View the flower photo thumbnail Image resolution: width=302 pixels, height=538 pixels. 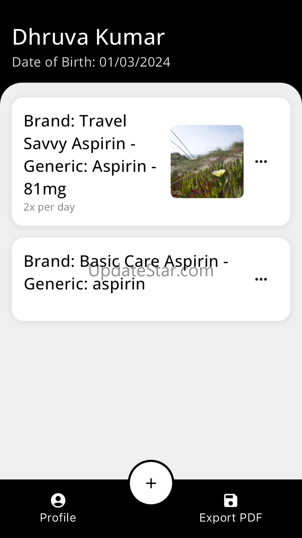pyautogui.click(x=207, y=161)
